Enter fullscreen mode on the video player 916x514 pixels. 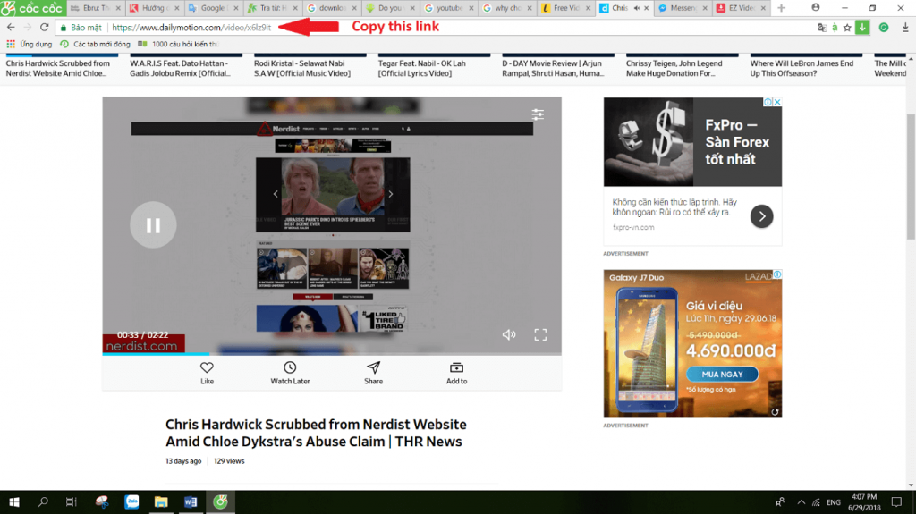tap(540, 334)
